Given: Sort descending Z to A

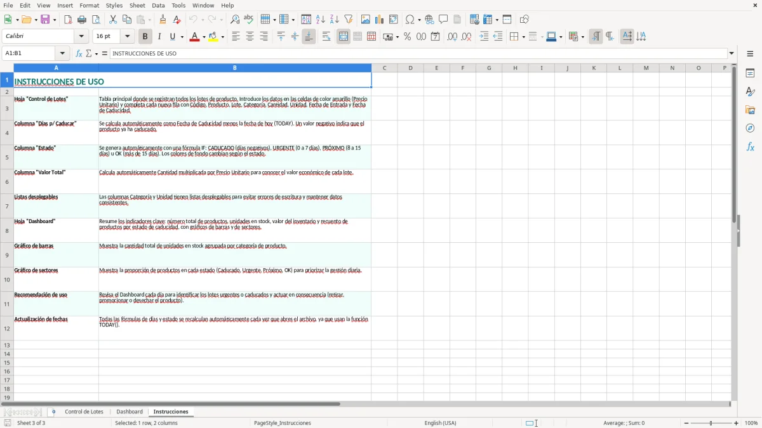Looking at the screenshot, I should [334, 20].
